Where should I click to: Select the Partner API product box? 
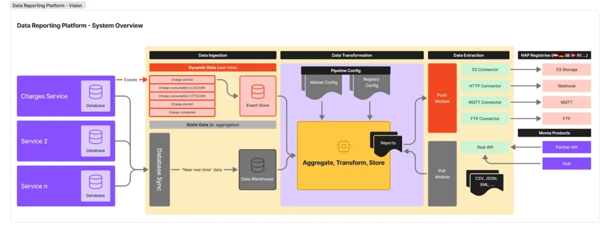coord(567,147)
